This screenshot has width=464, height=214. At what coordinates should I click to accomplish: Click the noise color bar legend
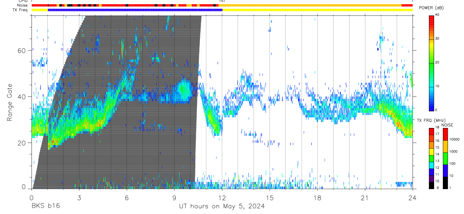pyautogui.click(x=445, y=158)
